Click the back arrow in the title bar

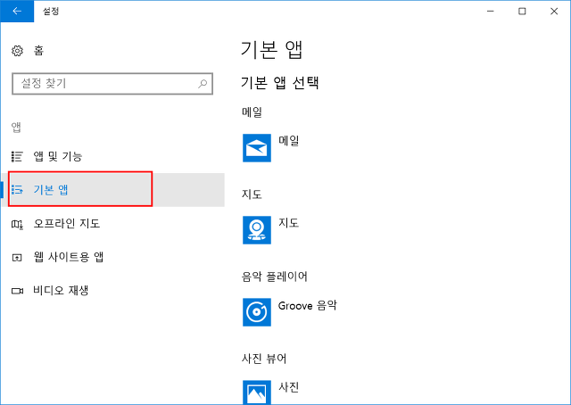click(17, 12)
